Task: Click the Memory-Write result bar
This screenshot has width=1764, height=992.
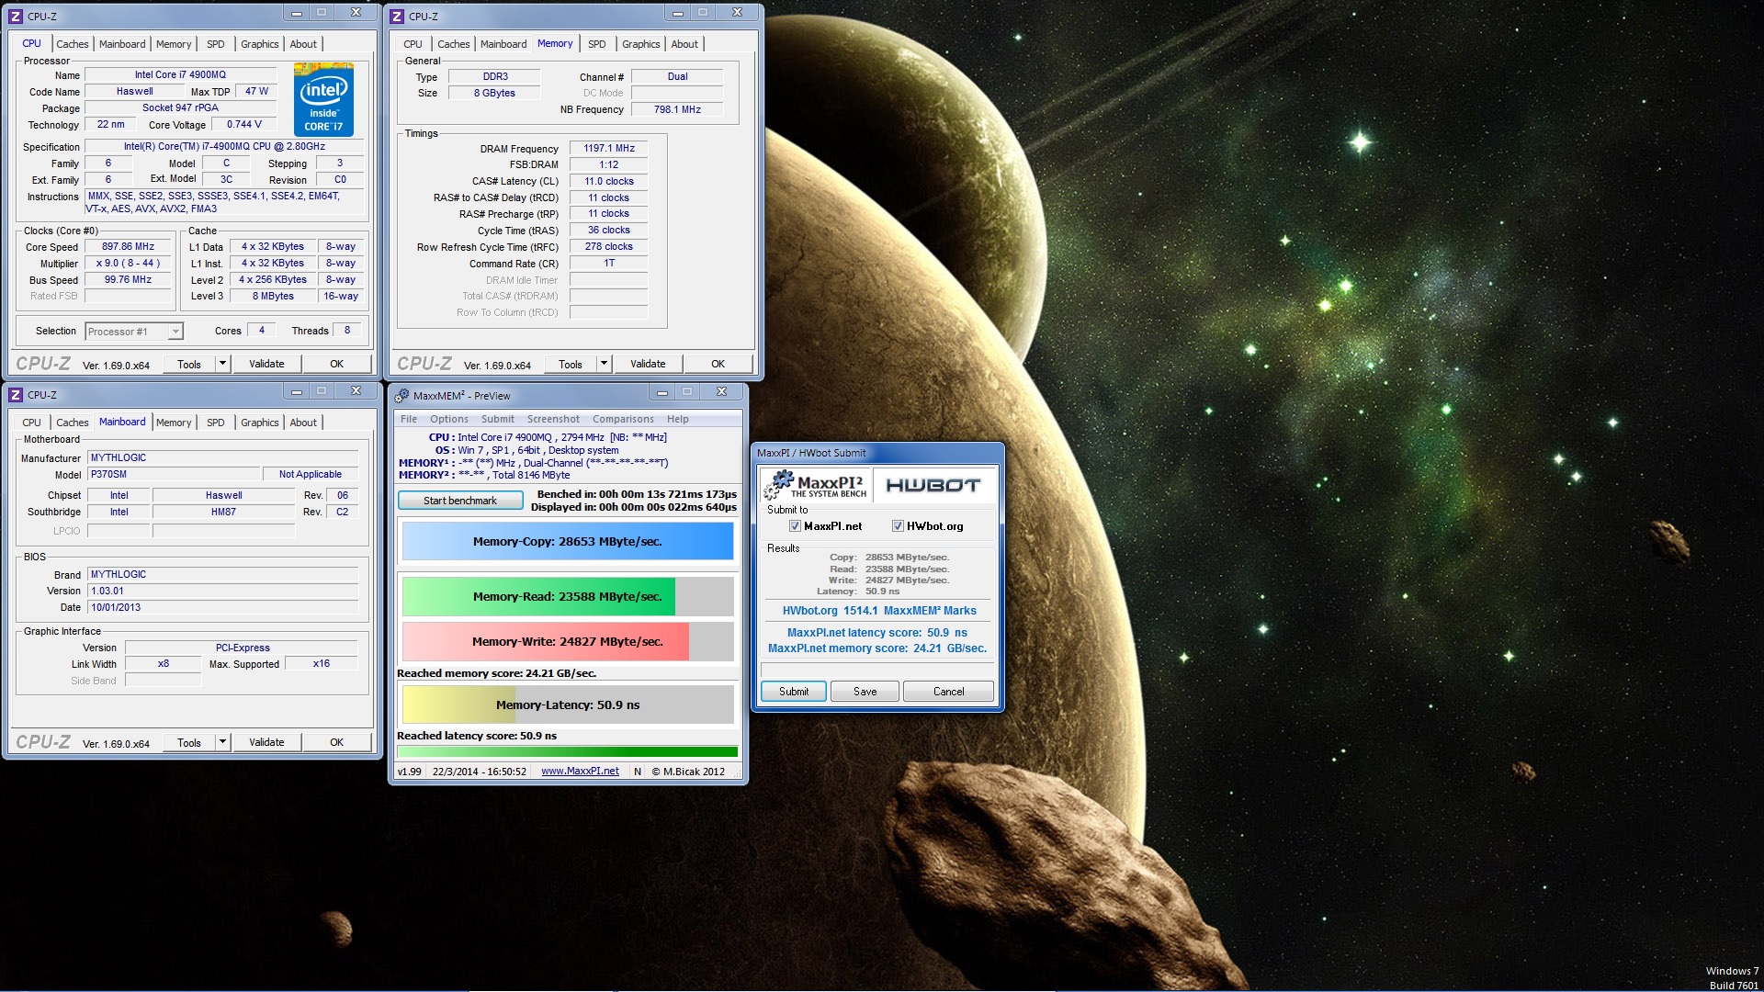Action: coord(568,641)
